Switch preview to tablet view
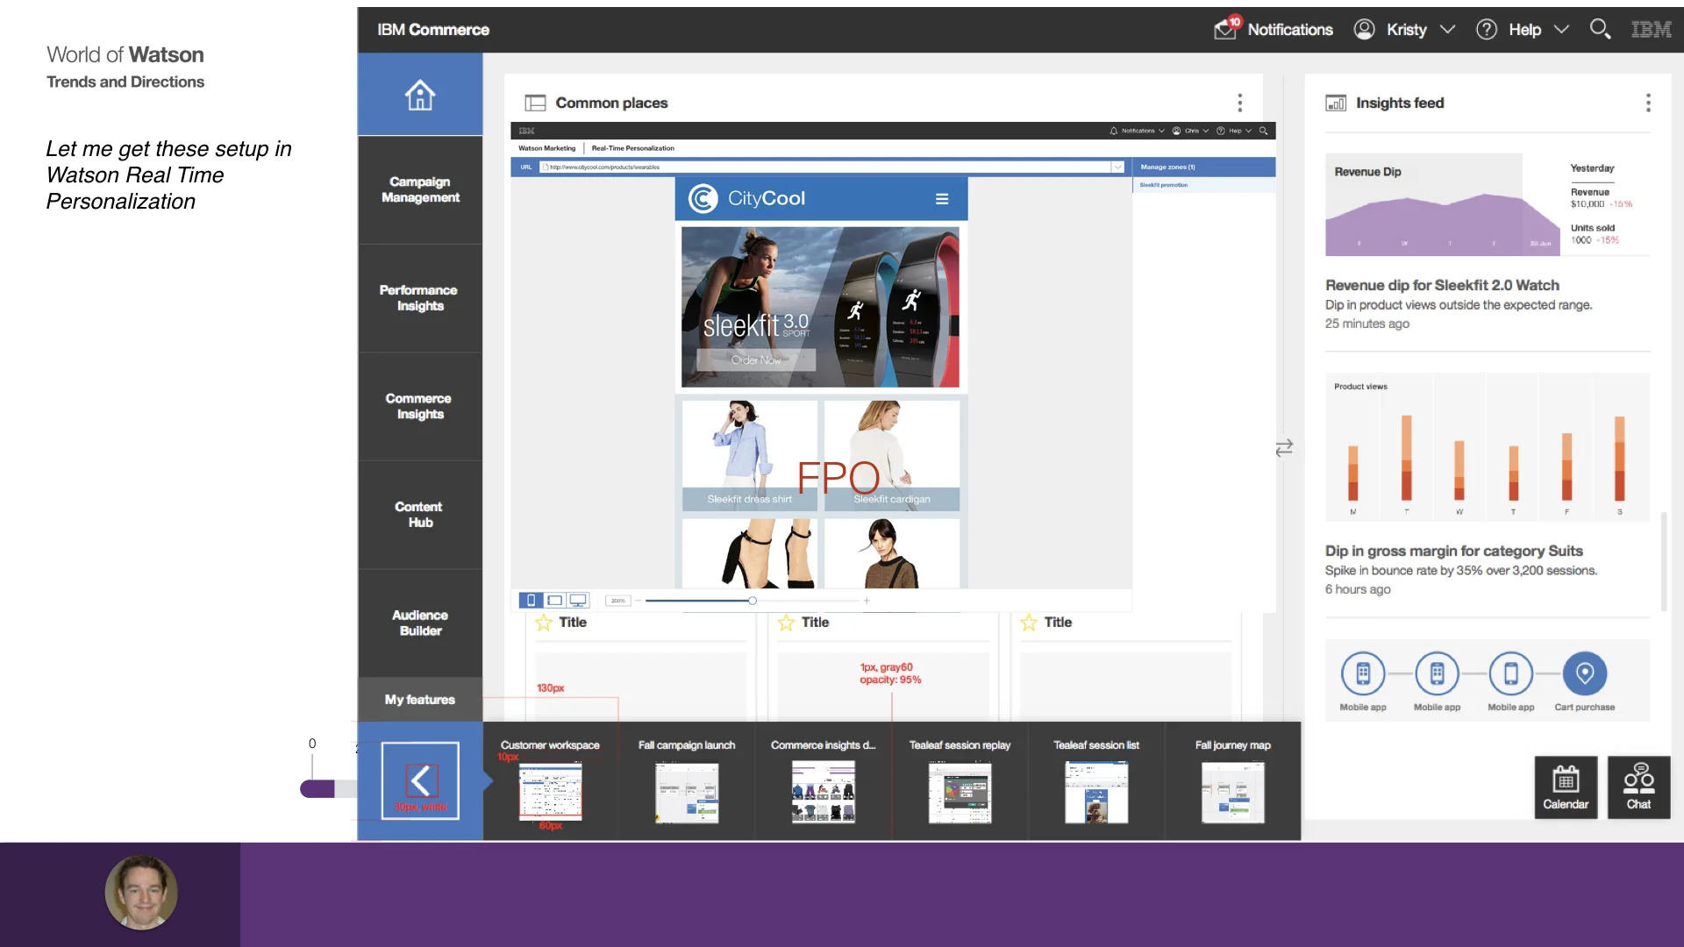 [554, 601]
